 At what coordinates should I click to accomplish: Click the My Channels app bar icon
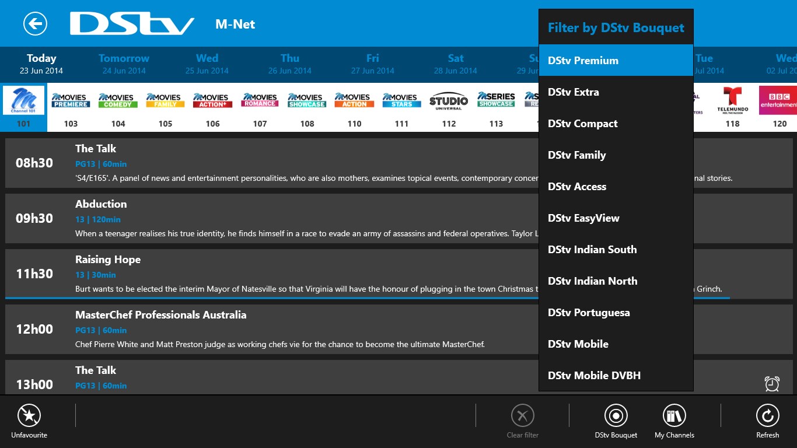tap(674, 415)
